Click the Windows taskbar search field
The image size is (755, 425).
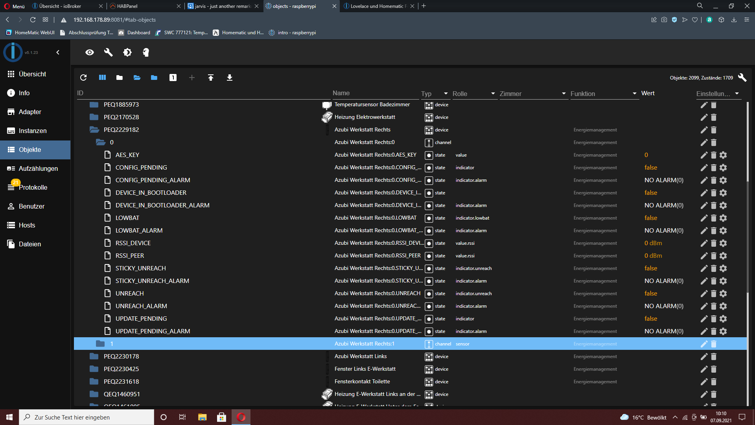87,417
